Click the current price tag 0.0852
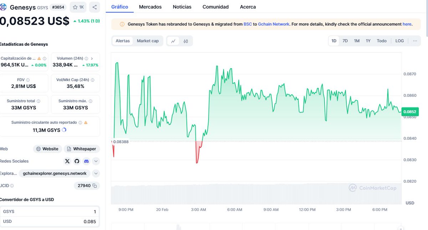Screen dimensions: 428x230 click(x=410, y=112)
